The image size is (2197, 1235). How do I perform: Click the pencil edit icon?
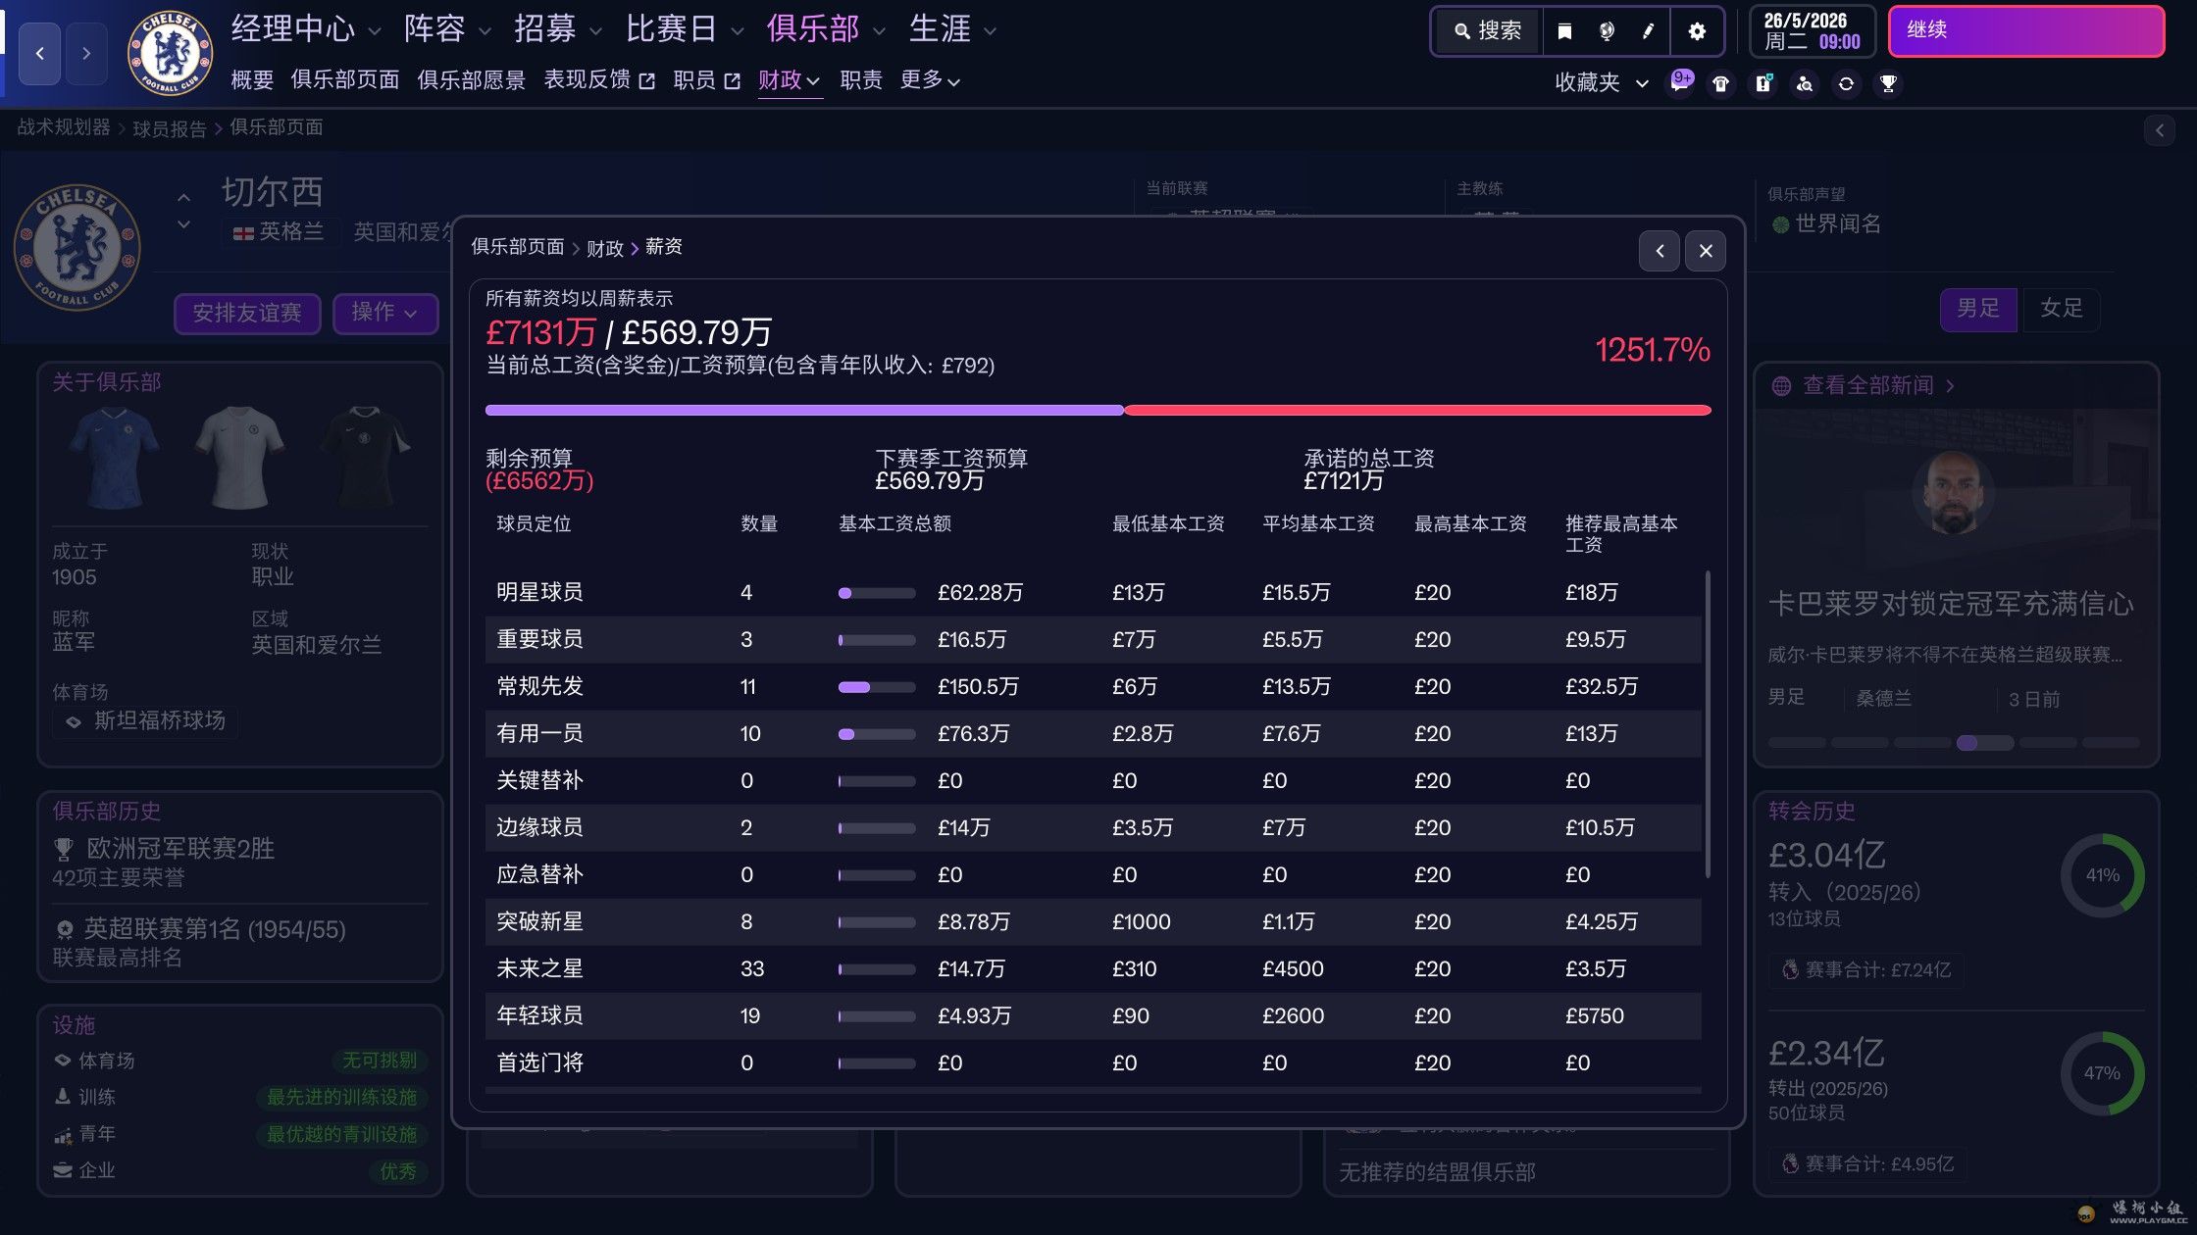click(x=1648, y=31)
